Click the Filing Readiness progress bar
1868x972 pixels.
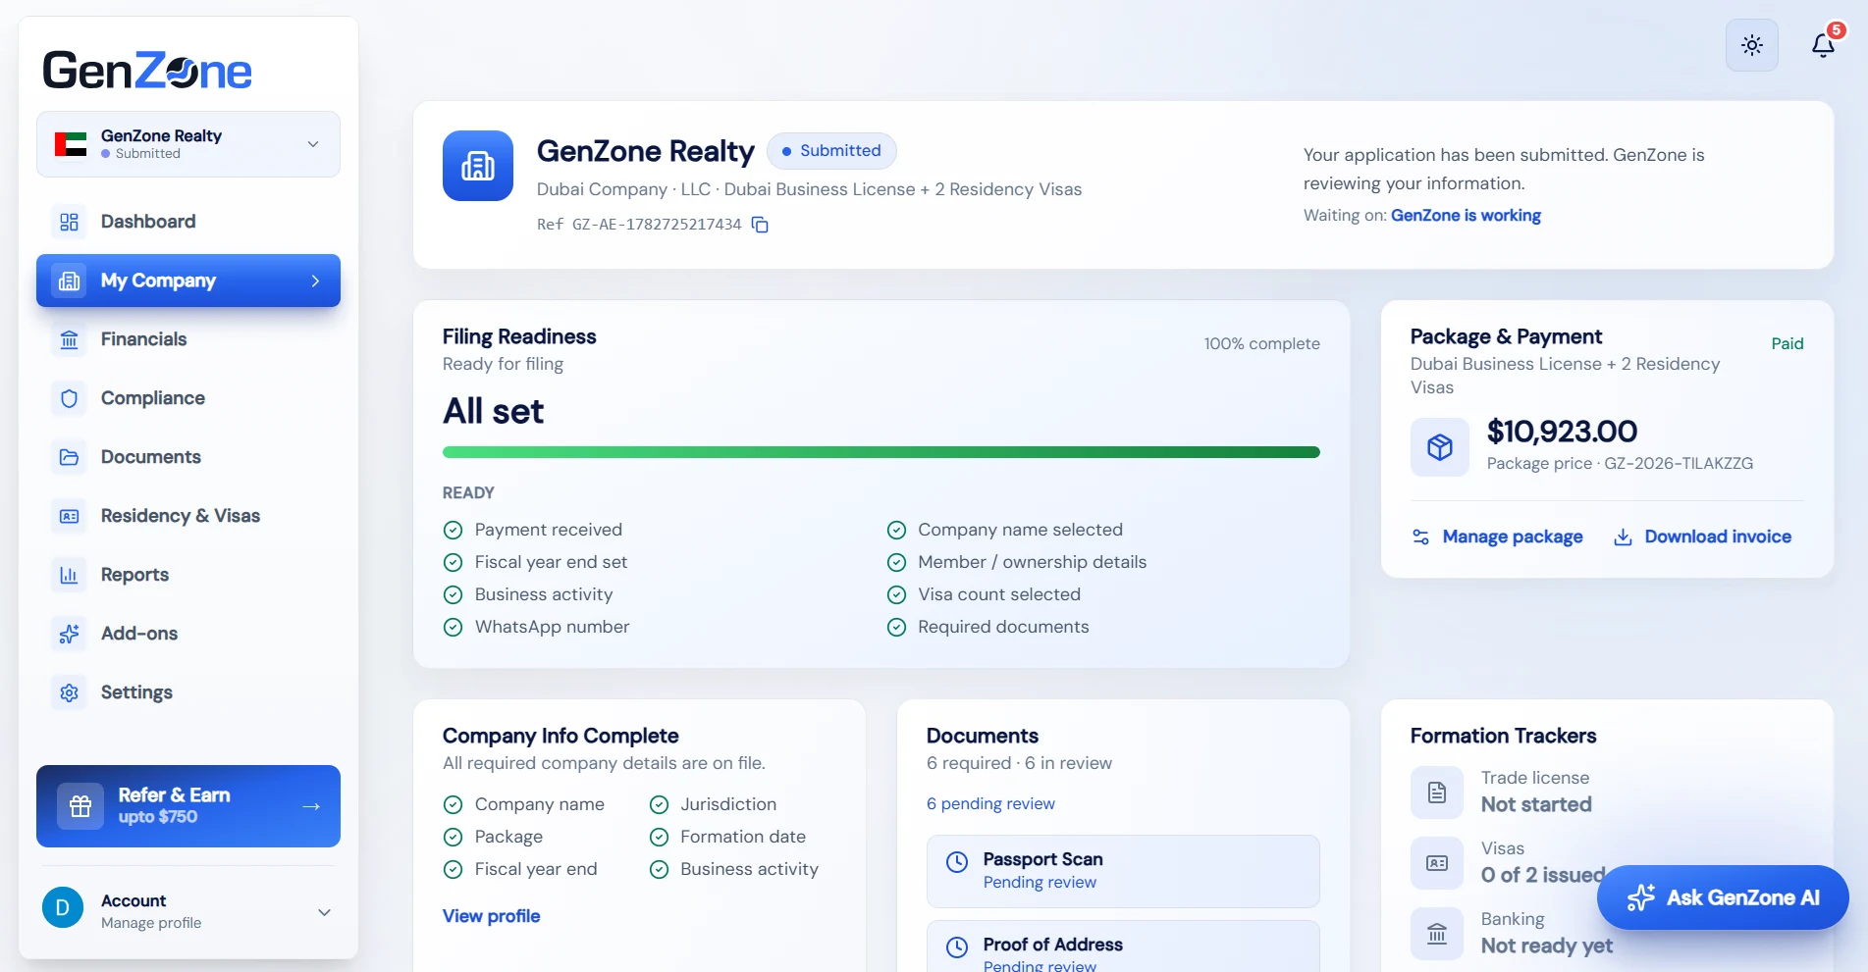pyautogui.click(x=881, y=452)
